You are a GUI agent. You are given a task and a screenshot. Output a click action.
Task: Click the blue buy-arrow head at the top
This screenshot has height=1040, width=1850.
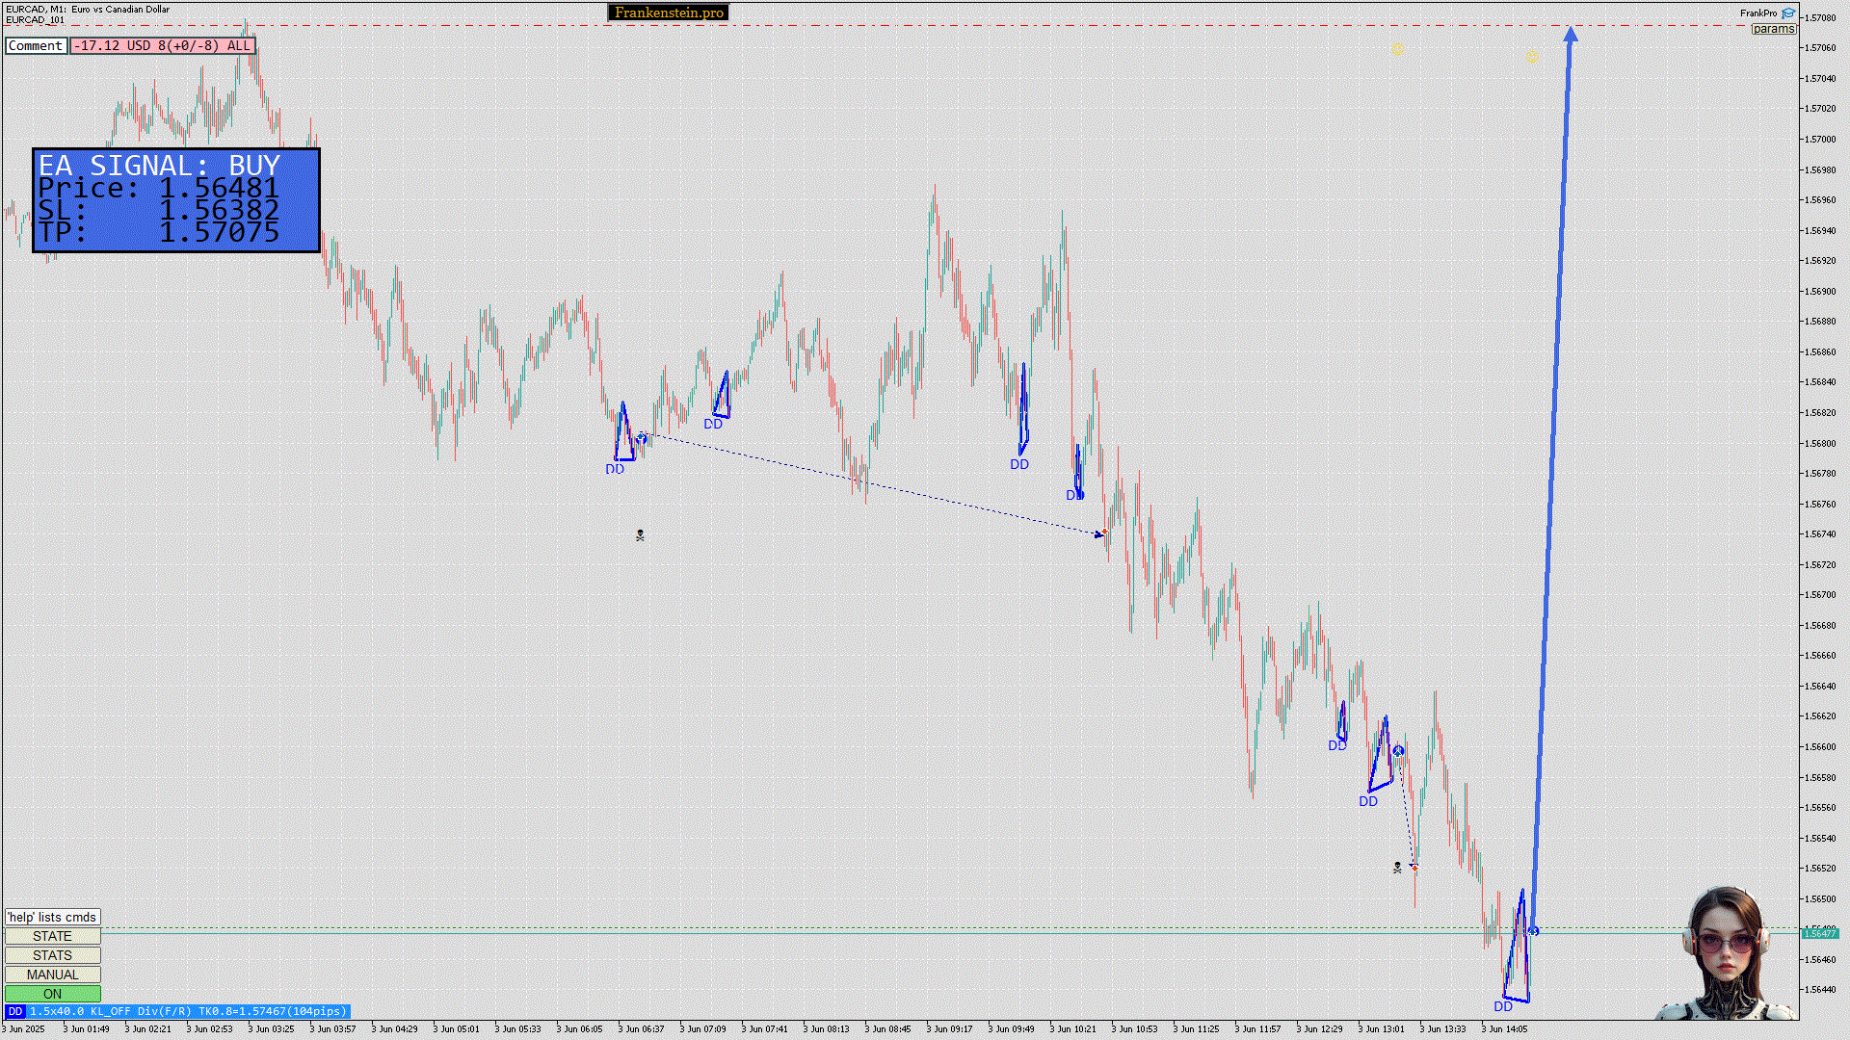pos(1571,36)
